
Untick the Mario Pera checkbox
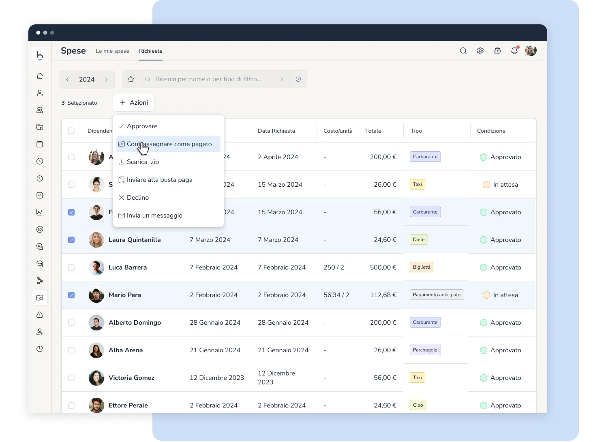(x=71, y=295)
